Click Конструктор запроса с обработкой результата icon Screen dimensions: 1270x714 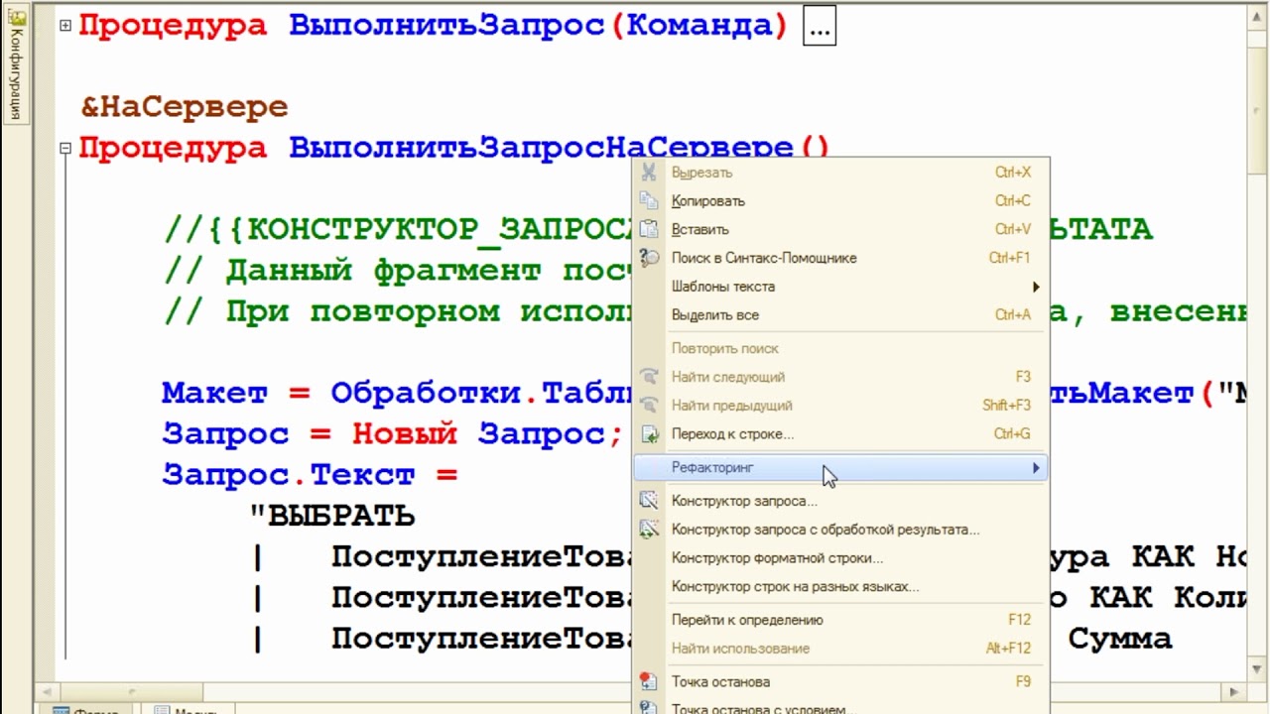pos(649,530)
